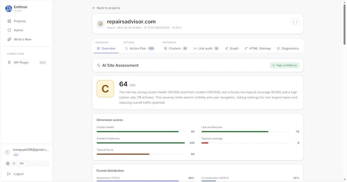Click the page vertical scrollbar
The image size is (347, 182).
click(x=344, y=24)
